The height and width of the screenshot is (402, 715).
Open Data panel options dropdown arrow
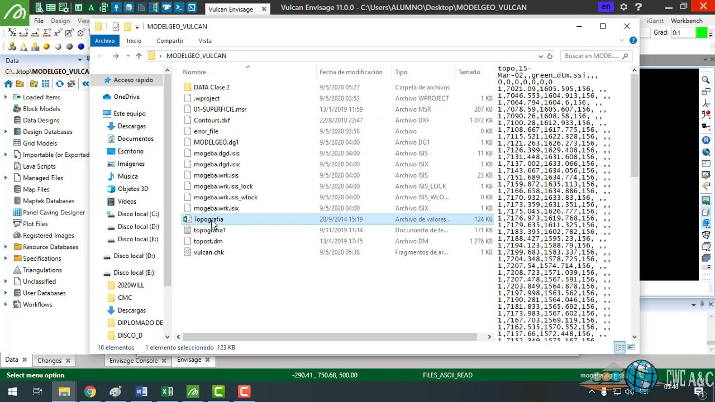click(x=80, y=60)
